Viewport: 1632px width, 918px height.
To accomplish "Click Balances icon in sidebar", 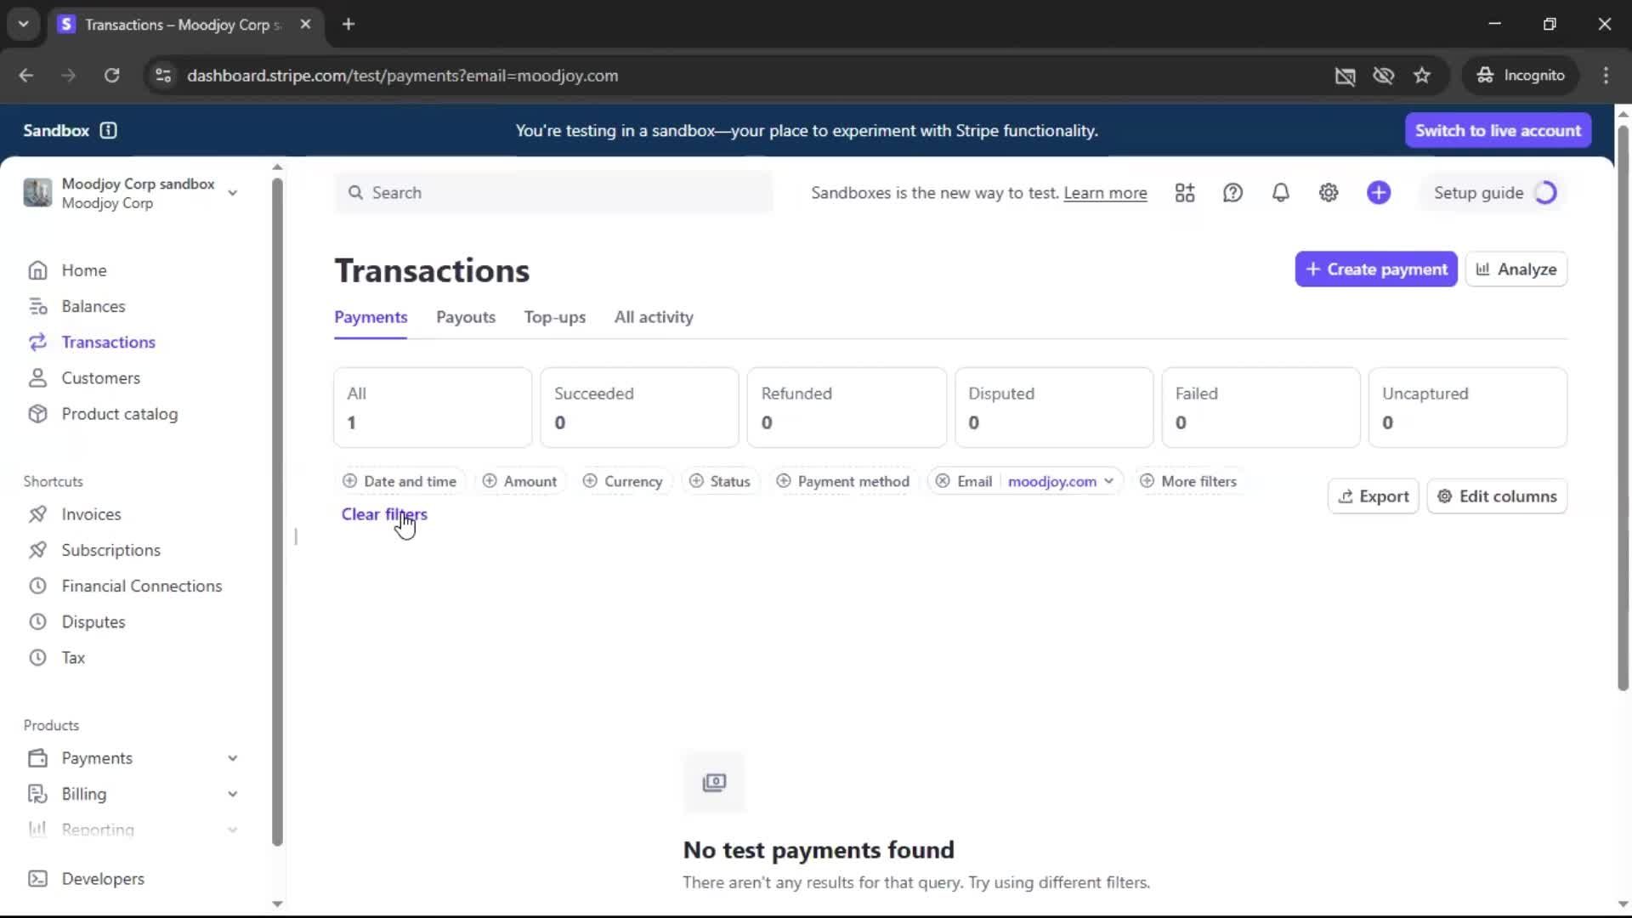I will point(37,306).
